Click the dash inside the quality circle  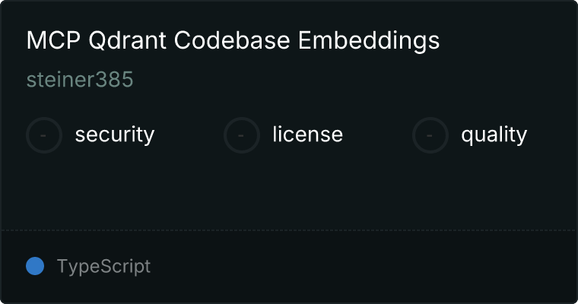point(430,135)
